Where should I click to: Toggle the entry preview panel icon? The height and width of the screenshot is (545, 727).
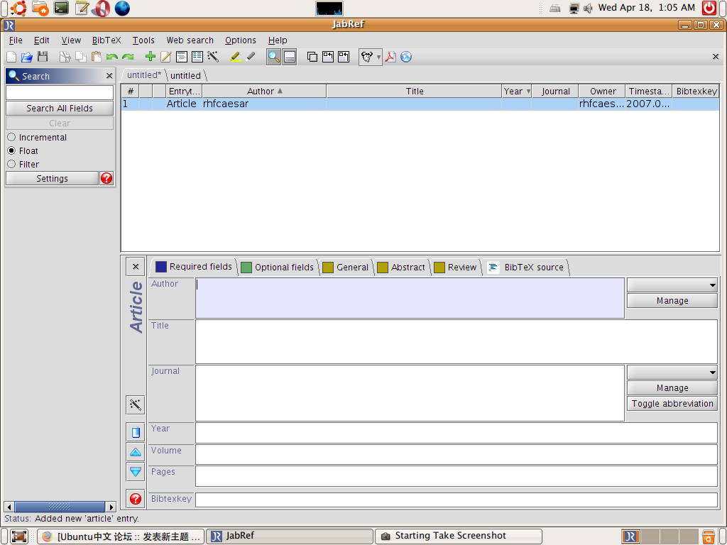[x=290, y=57]
